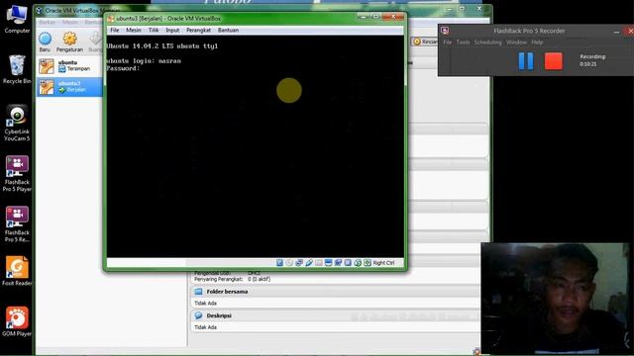Open the Recycle Bin desktop icon

tap(17, 69)
